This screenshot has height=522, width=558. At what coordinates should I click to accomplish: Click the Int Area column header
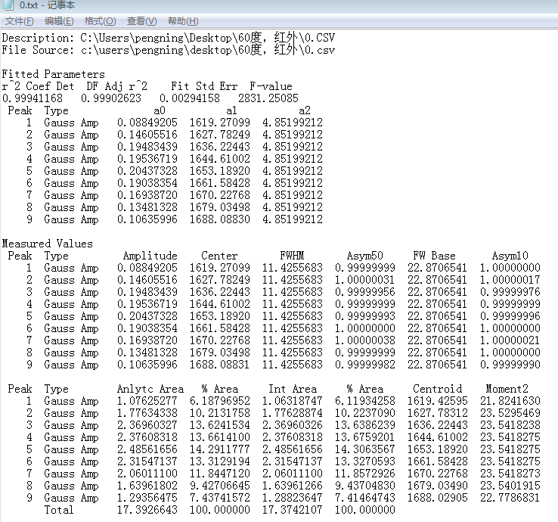[293, 389]
